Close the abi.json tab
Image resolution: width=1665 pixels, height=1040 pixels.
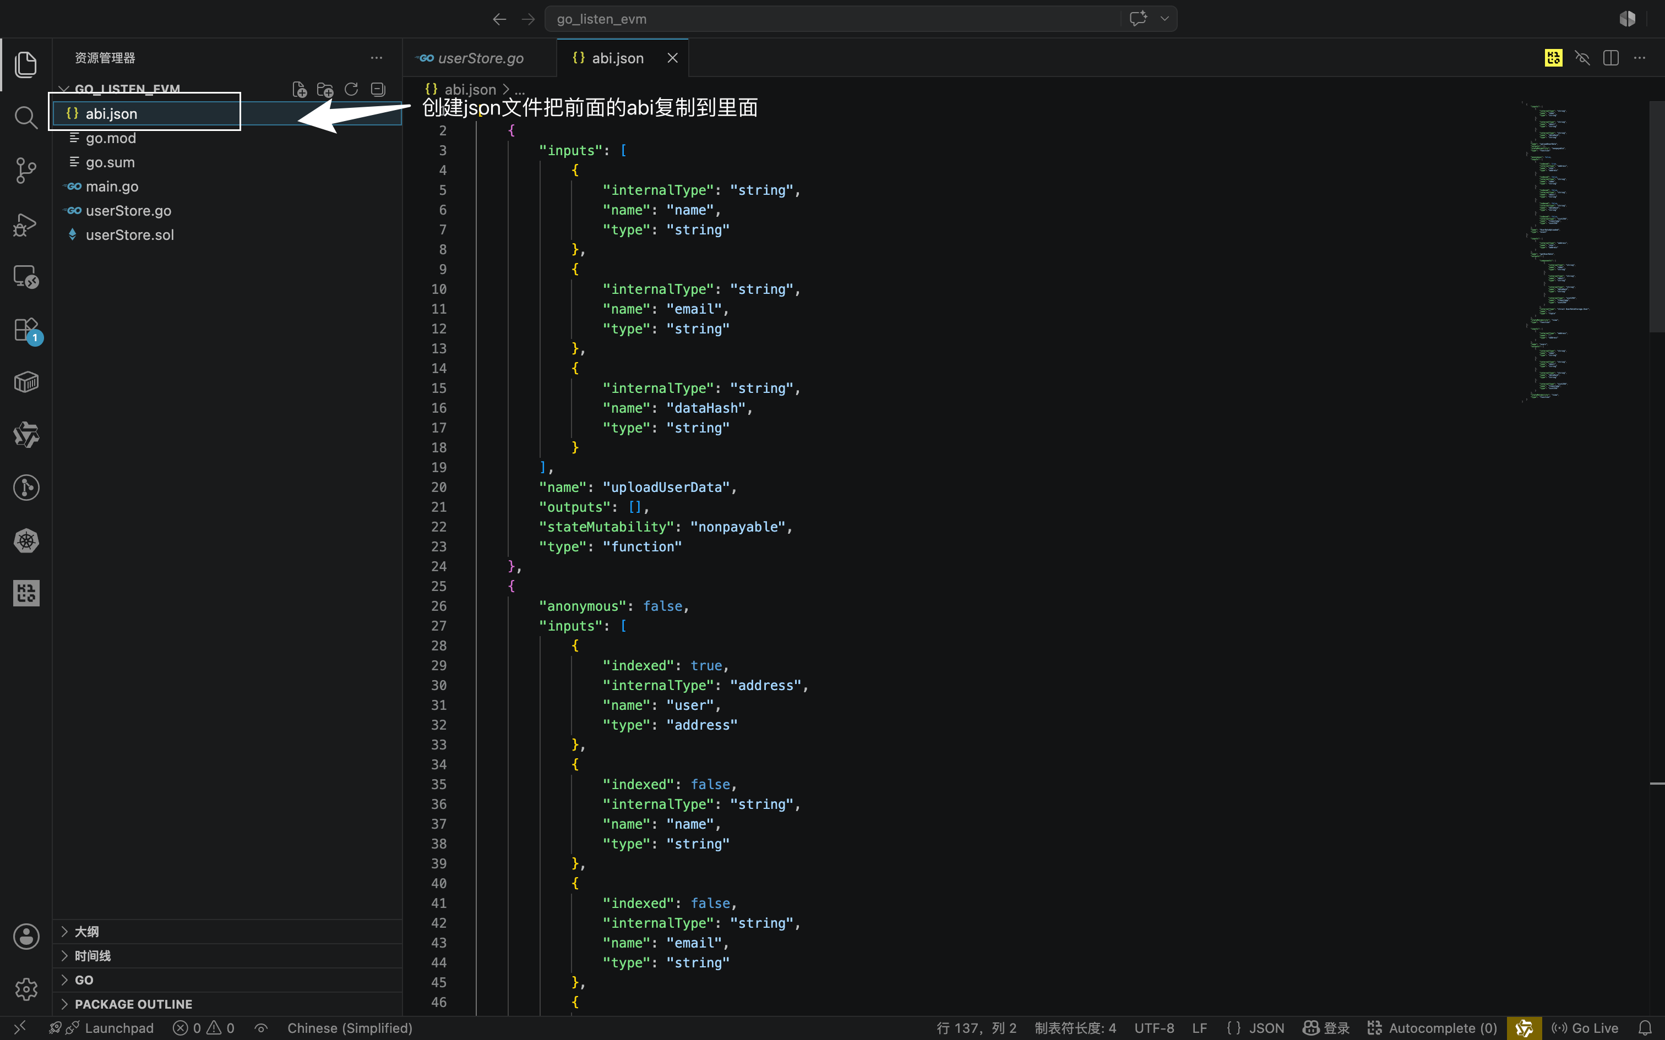point(672,58)
